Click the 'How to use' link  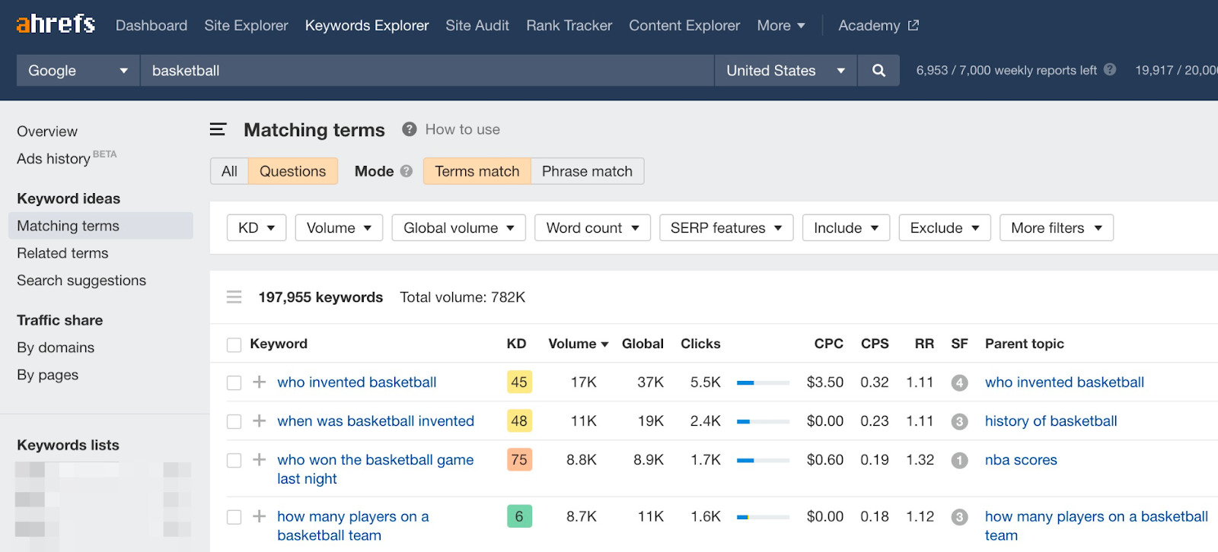462,129
